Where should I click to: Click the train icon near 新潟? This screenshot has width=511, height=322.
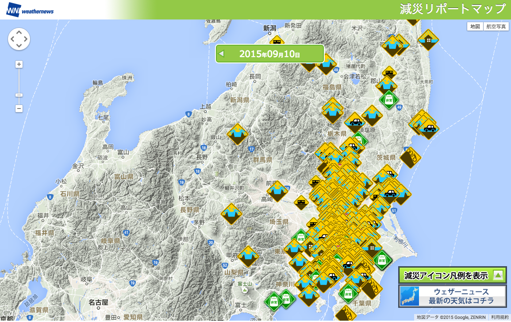coord(277,42)
